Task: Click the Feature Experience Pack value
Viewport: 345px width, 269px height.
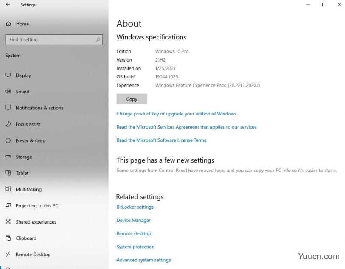Action: pyautogui.click(x=207, y=85)
